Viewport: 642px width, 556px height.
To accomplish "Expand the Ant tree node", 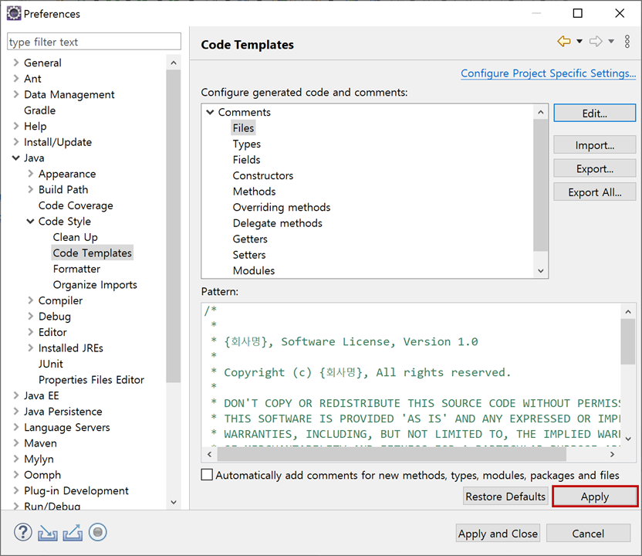I will point(16,78).
